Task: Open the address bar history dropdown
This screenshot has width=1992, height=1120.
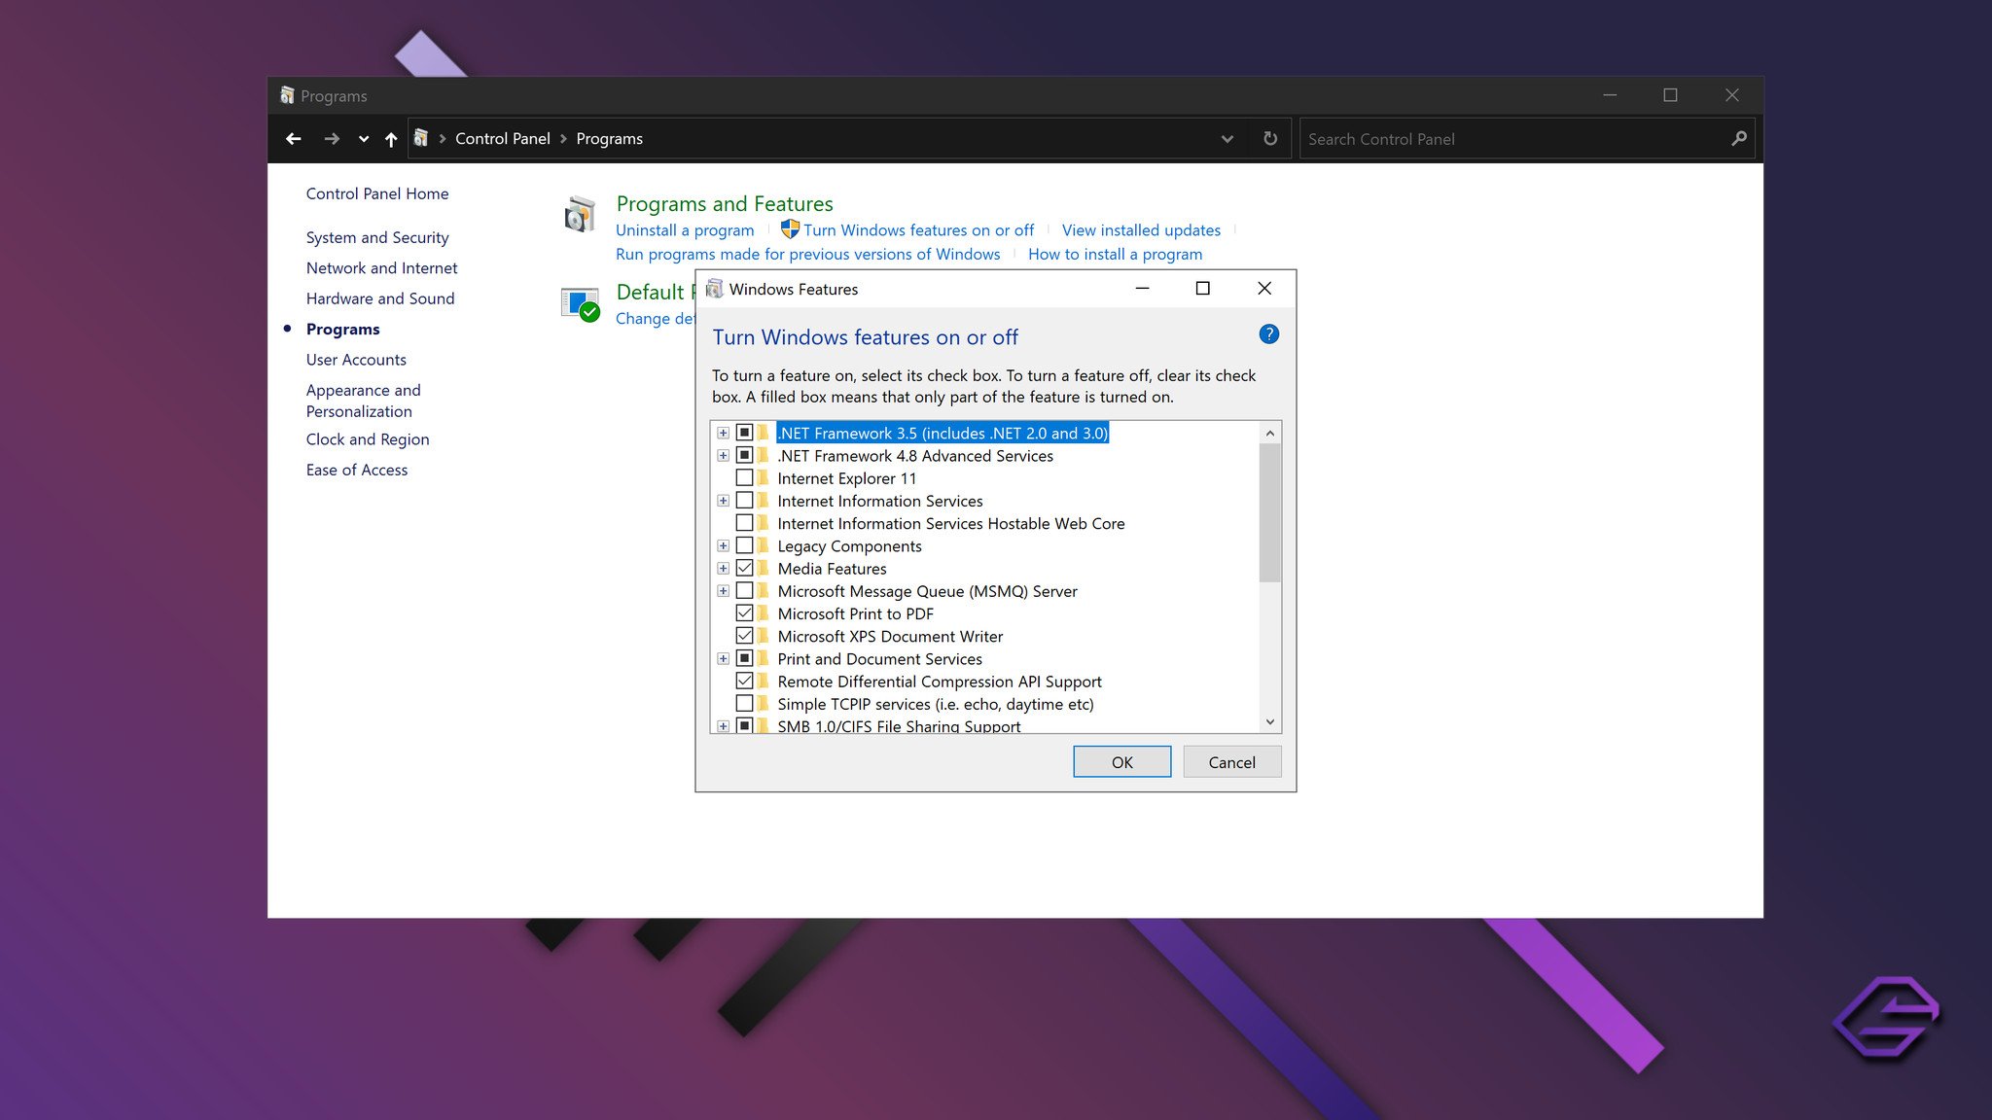Action: [1227, 139]
